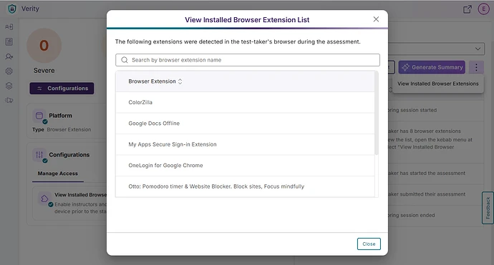Image resolution: width=494 pixels, height=265 pixels.
Task: Select OneLogin for Google Chrome row
Action: pyautogui.click(x=245, y=166)
